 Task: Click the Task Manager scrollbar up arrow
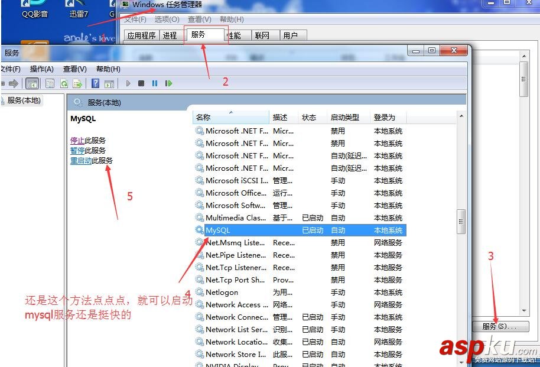(524, 56)
